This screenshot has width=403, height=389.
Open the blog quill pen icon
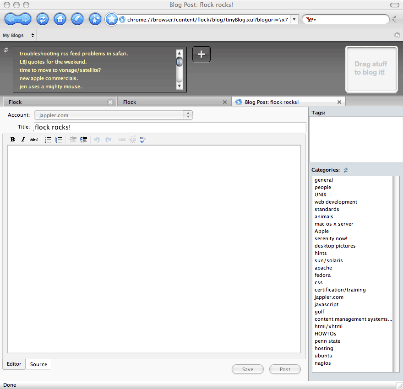click(x=77, y=19)
